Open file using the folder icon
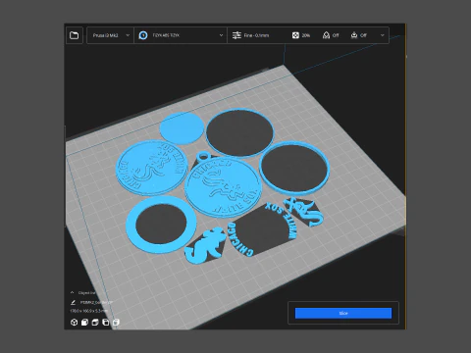This screenshot has height=353, width=471. pyautogui.click(x=75, y=35)
